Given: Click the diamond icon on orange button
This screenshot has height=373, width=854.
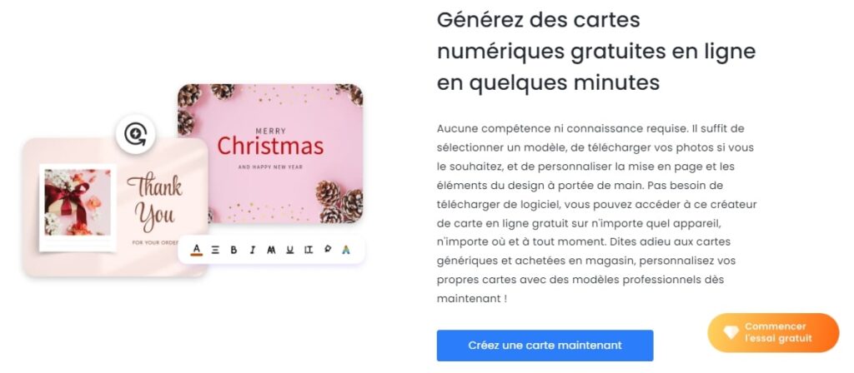Looking at the screenshot, I should pyautogui.click(x=731, y=332).
